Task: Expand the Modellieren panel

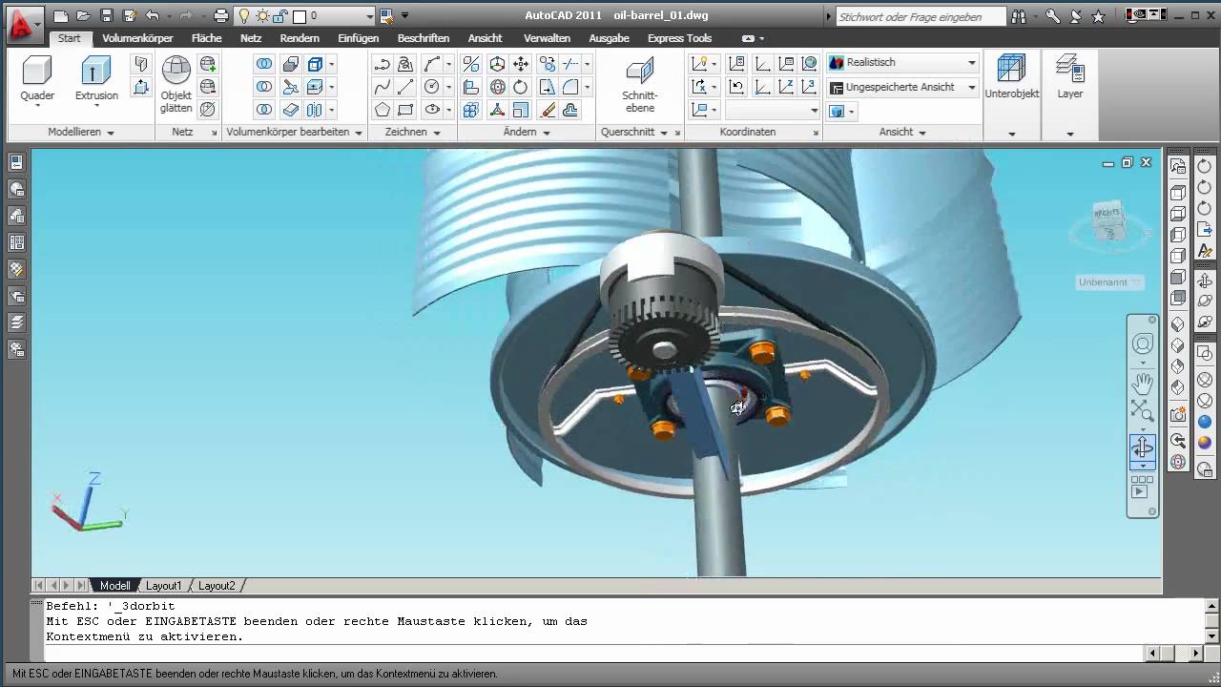Action: 81,133
